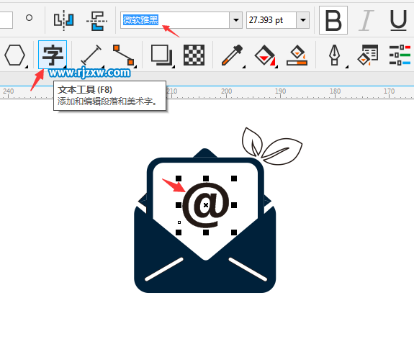414x339 pixels.
Task: Click the 27.393 pt font size field
Action: (x=271, y=20)
